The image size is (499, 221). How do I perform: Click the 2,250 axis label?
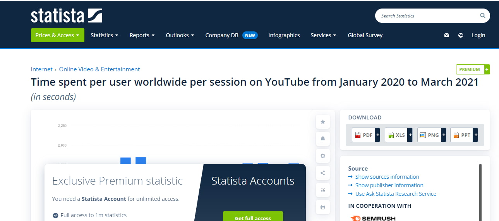pyautogui.click(x=62, y=126)
